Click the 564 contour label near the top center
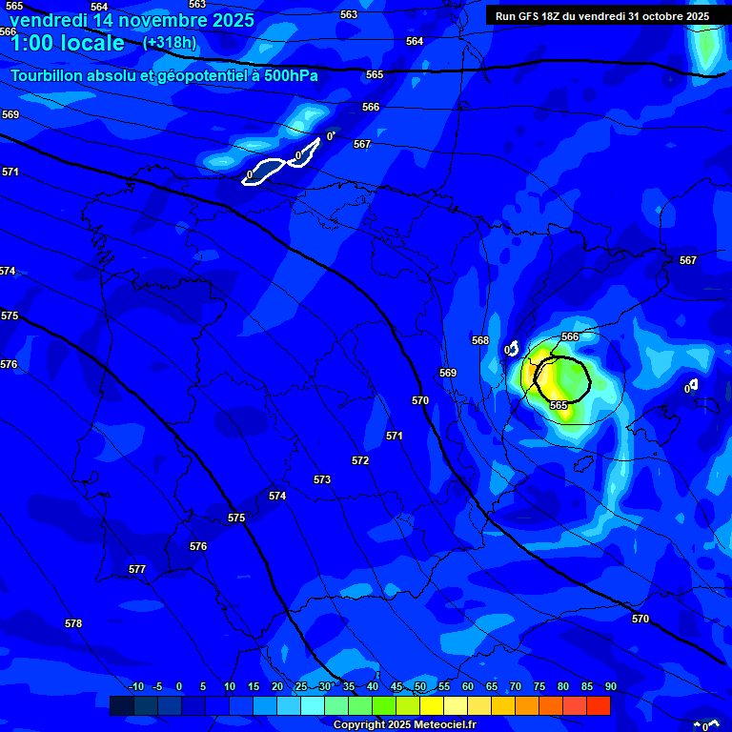This screenshot has width=732, height=732. click(x=415, y=41)
